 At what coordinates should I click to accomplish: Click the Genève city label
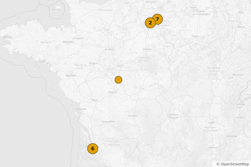(x=241, y=104)
